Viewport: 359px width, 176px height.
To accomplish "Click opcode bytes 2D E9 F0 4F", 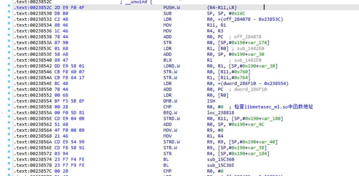I will click(x=69, y=8).
